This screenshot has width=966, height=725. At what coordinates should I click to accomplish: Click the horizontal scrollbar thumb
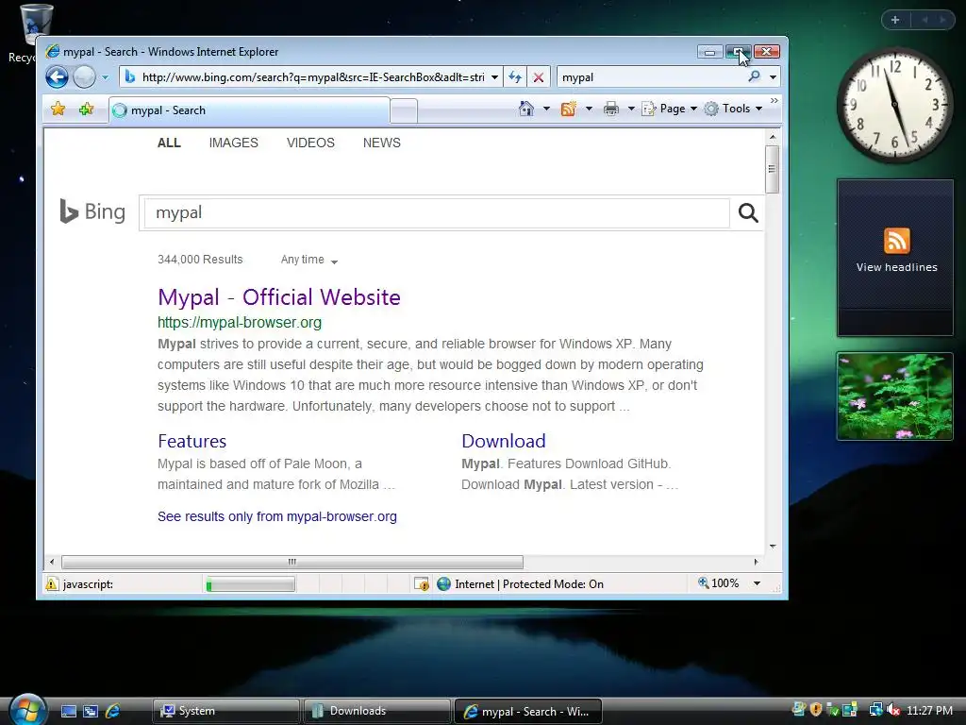292,562
